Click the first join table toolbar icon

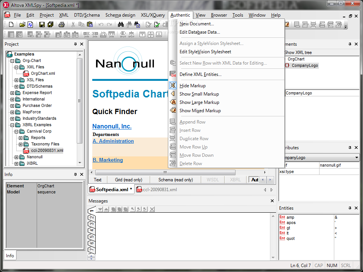click(x=87, y=34)
